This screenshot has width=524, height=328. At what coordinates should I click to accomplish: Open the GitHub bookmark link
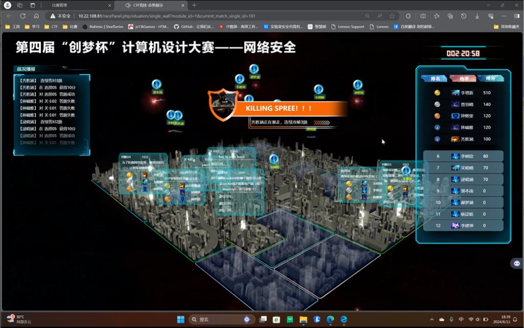click(192, 26)
